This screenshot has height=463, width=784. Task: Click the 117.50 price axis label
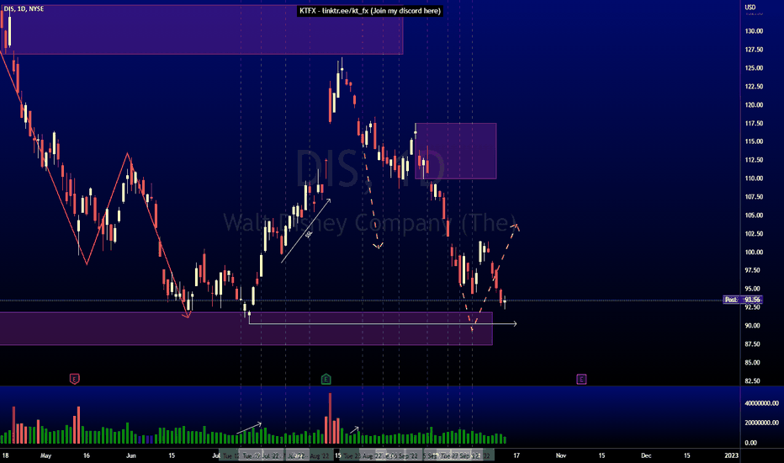pos(754,123)
